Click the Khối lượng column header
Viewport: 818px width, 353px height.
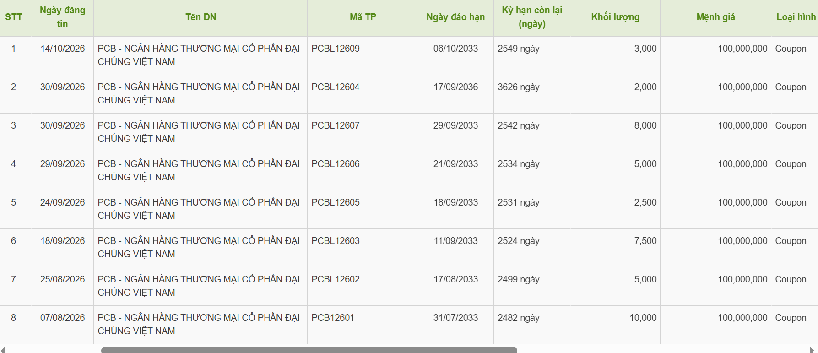point(615,17)
